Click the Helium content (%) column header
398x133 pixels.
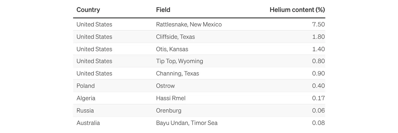click(x=297, y=10)
